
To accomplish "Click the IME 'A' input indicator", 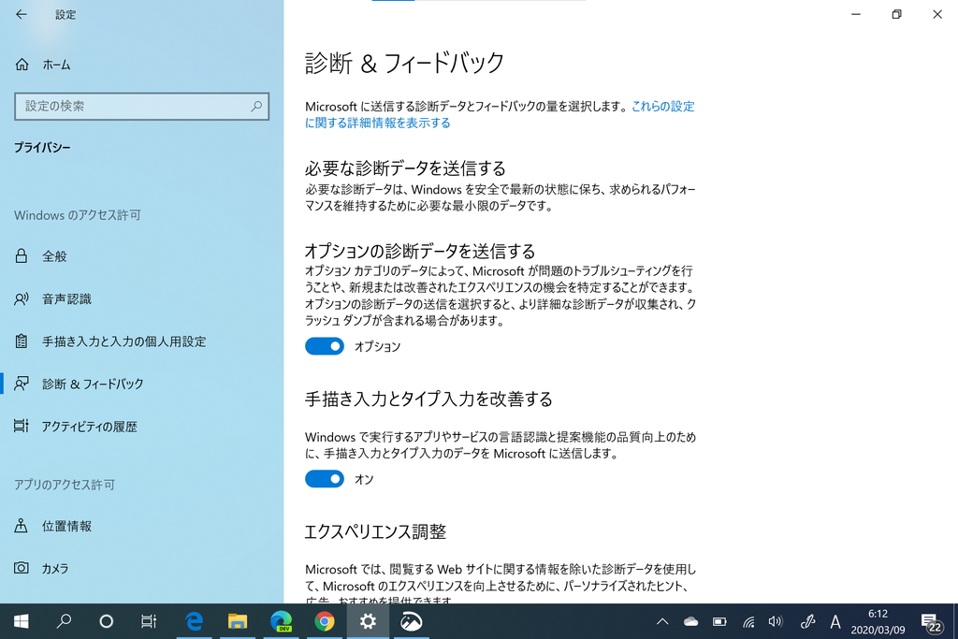I will pyautogui.click(x=834, y=620).
